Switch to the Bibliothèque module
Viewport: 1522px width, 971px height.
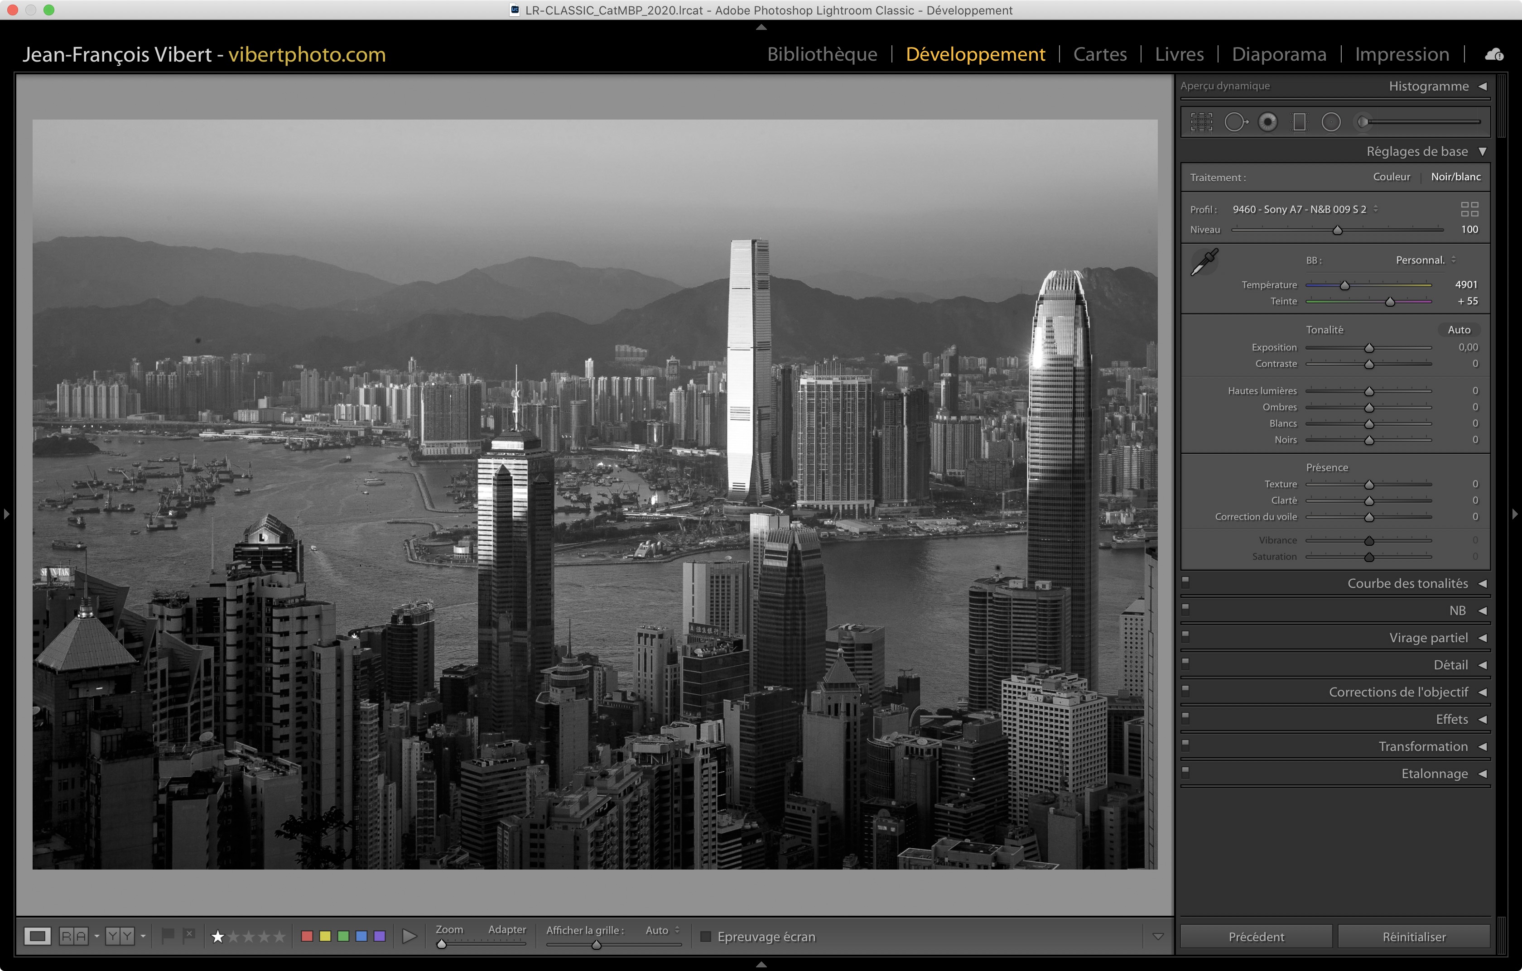click(x=822, y=54)
